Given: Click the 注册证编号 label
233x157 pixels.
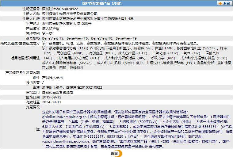Looking at the screenshot, I should tap(31, 9).
